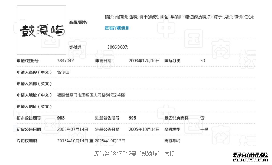Select the exclusive rights period 2015年10月14日 至 2025年10月13日

tap(91, 141)
